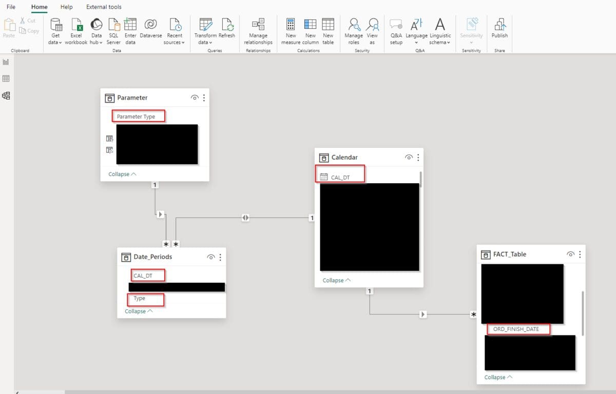Image resolution: width=616 pixels, height=394 pixels.
Task: Open Manage relationships
Action: 258,30
